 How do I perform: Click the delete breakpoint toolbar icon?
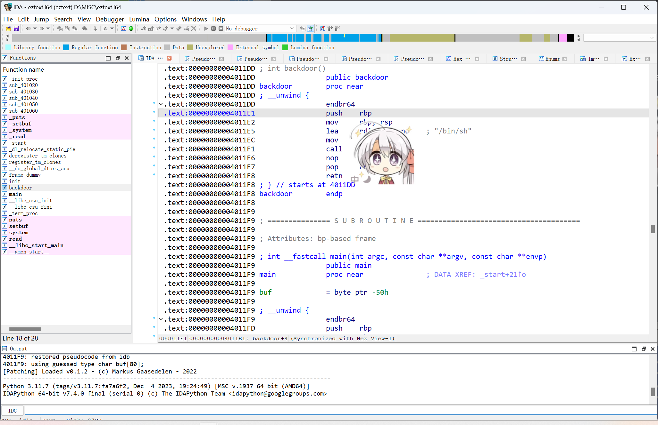point(337,28)
